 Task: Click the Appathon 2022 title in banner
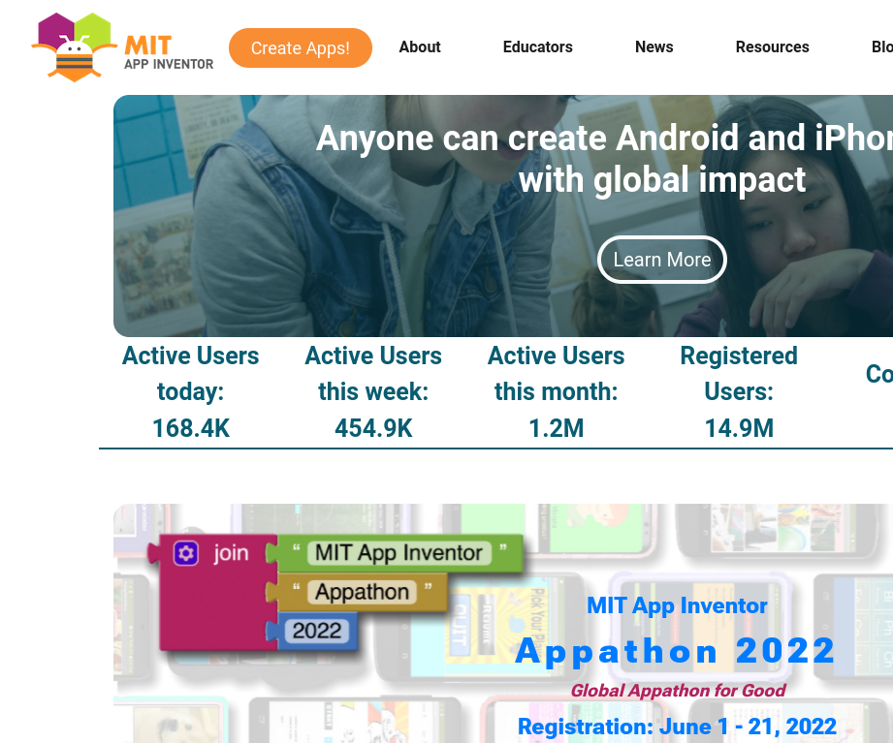676,651
